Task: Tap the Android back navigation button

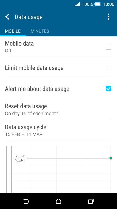Action: coord(26,201)
